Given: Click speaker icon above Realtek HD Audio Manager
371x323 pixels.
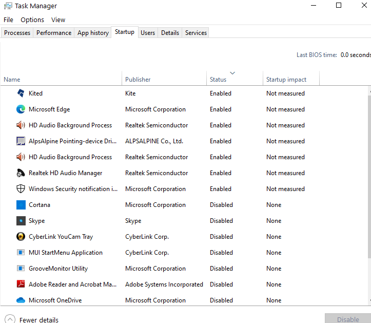Looking at the screenshot, I should pos(21,157).
